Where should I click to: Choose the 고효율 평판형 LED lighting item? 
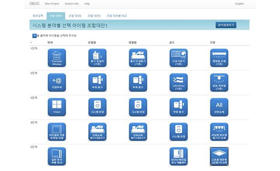coord(219,156)
